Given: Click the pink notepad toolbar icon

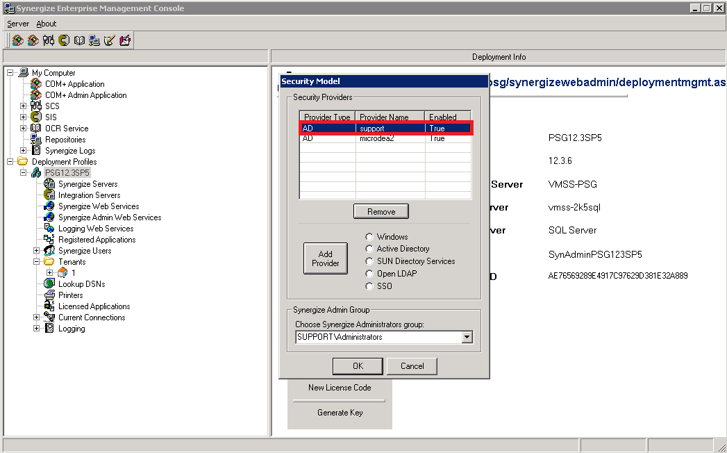Looking at the screenshot, I should 125,40.
